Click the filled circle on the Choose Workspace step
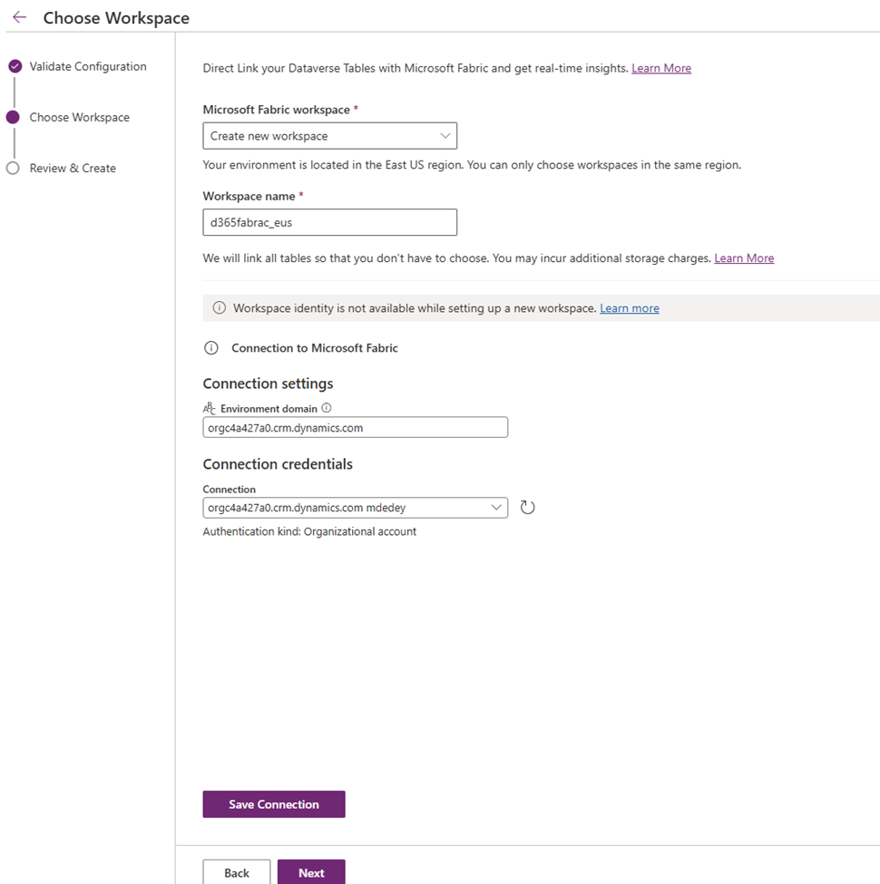 pyautogui.click(x=14, y=117)
